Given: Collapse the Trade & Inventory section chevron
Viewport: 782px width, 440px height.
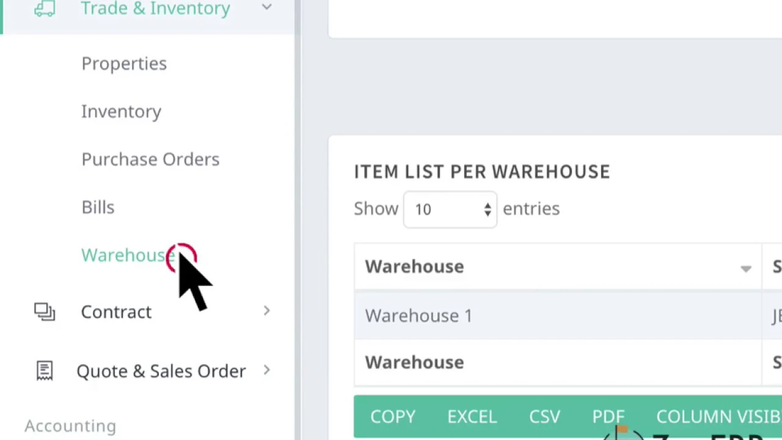Looking at the screenshot, I should [266, 7].
